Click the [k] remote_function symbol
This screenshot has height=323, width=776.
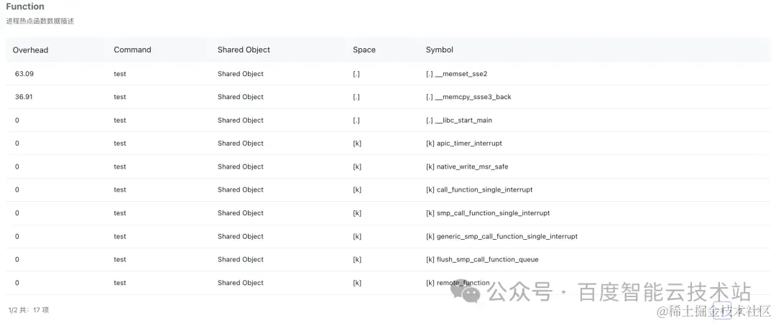(x=458, y=283)
